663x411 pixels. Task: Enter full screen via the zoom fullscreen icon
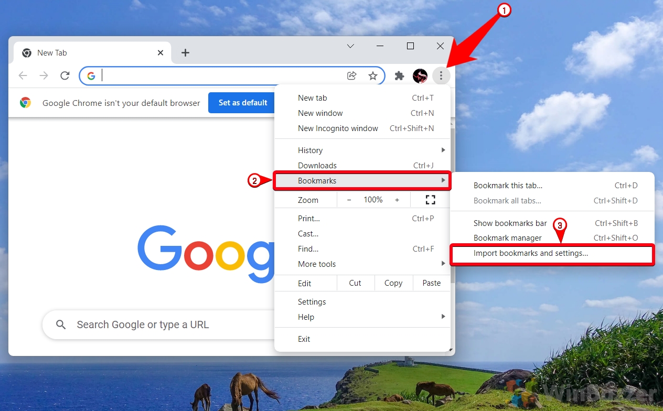[430, 200]
